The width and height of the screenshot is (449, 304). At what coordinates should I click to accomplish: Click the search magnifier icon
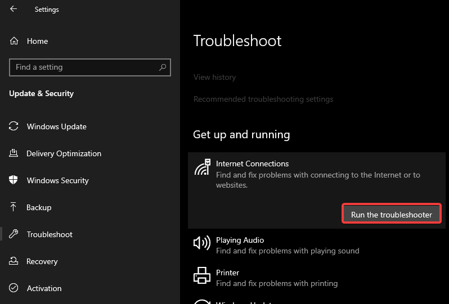click(163, 67)
